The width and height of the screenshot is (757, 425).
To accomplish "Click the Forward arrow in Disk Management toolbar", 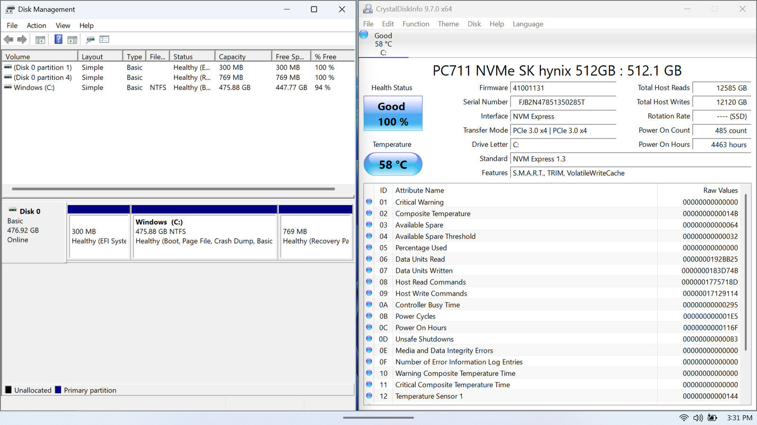I will tap(22, 40).
